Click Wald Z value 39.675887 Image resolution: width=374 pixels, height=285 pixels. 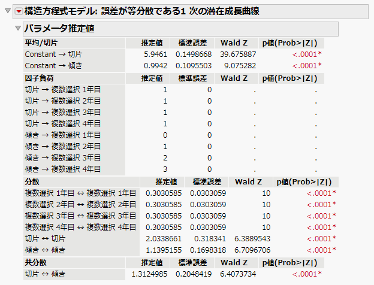[238, 54]
